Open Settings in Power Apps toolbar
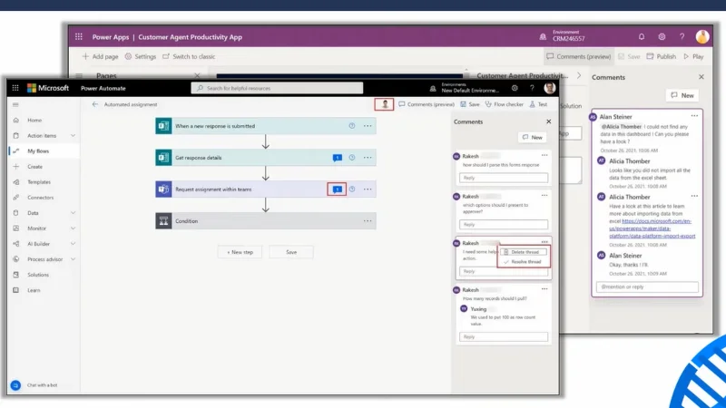The height and width of the screenshot is (408, 726). [x=141, y=56]
